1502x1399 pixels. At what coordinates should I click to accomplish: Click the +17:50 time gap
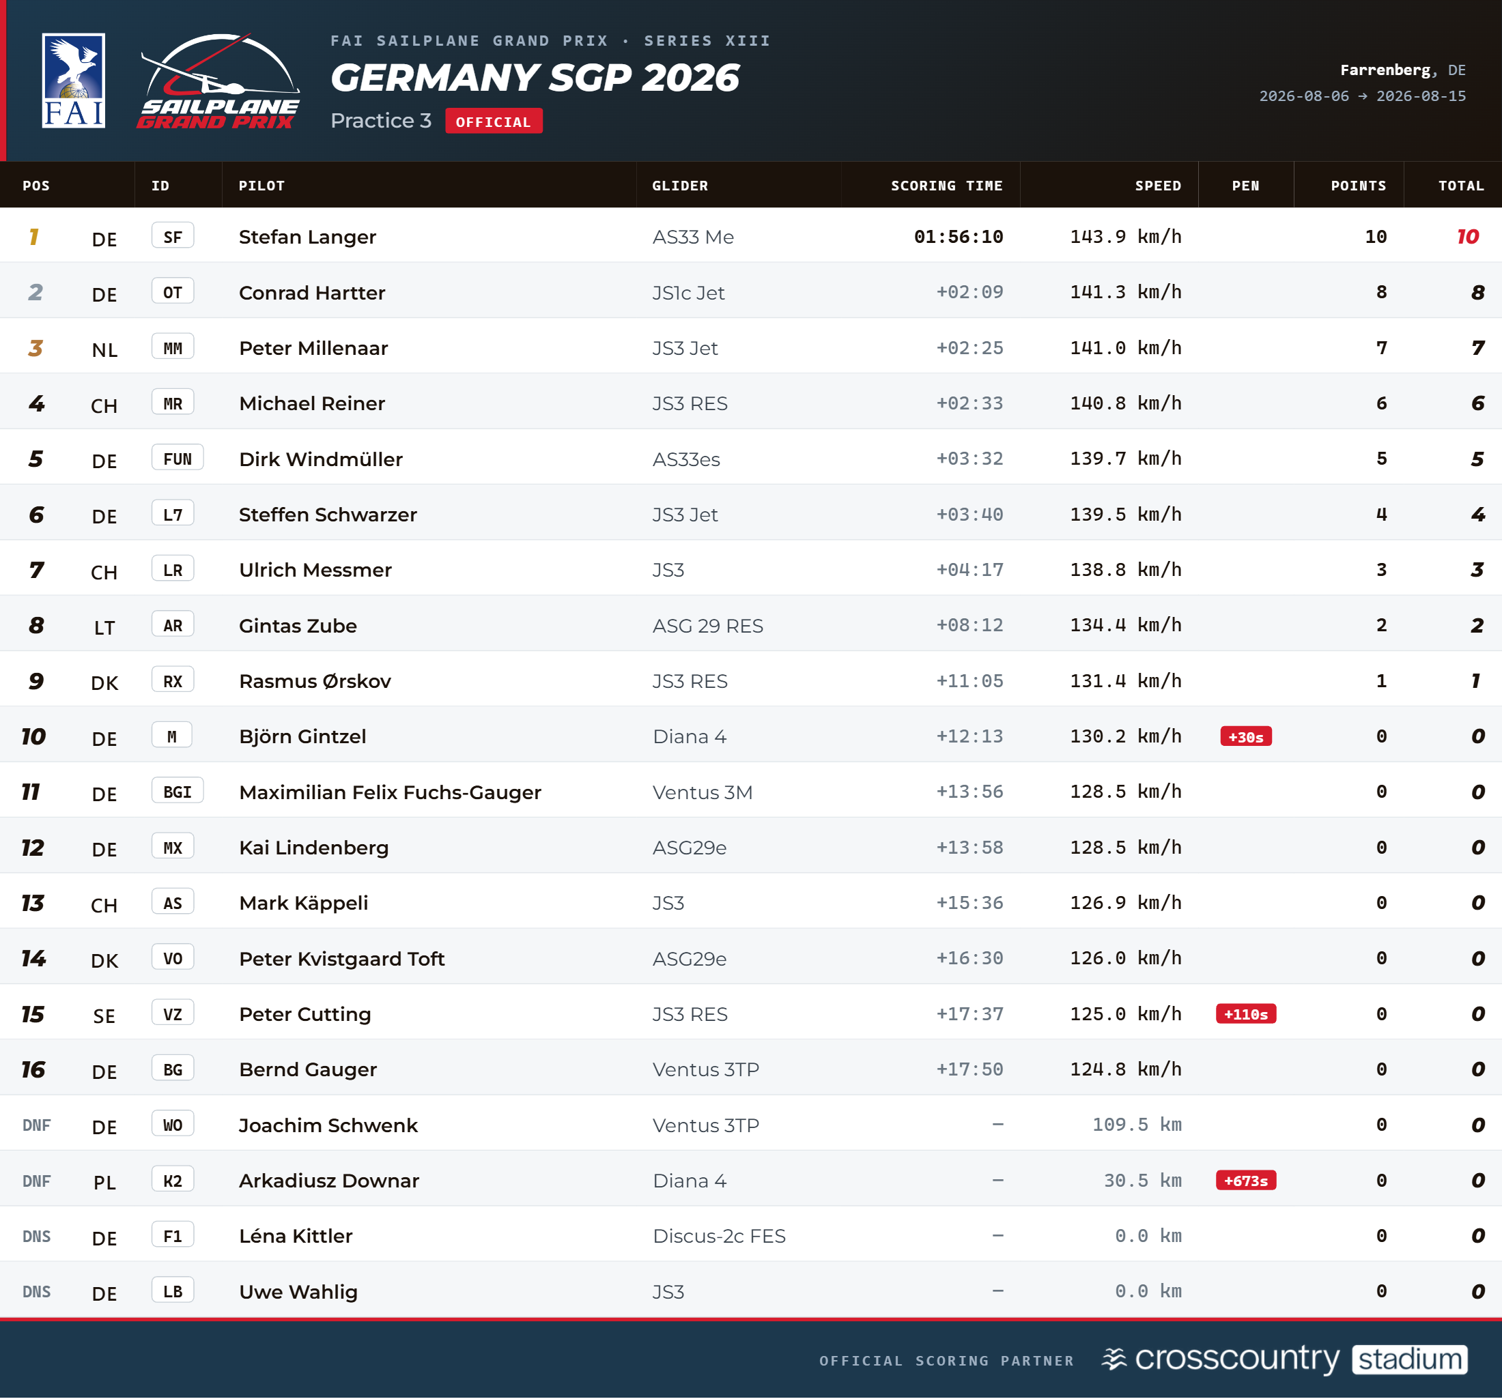pos(970,1069)
